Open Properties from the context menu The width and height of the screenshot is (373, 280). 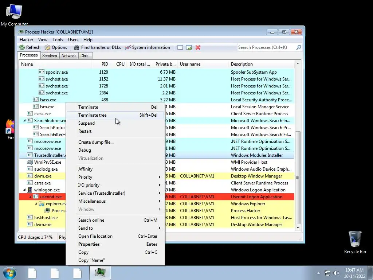click(115, 244)
